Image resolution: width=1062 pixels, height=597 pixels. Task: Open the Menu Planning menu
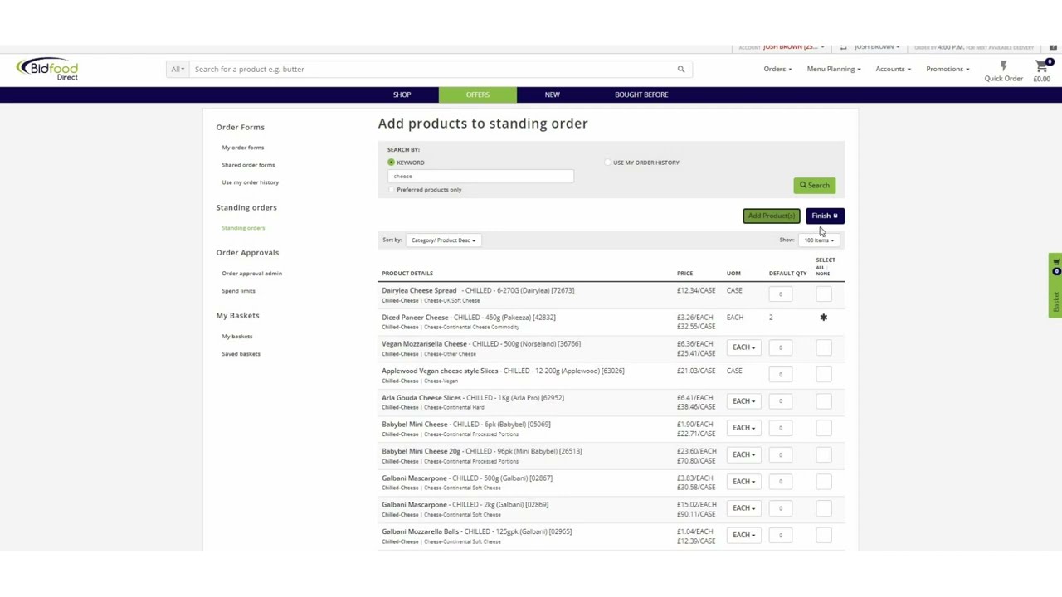coord(833,69)
